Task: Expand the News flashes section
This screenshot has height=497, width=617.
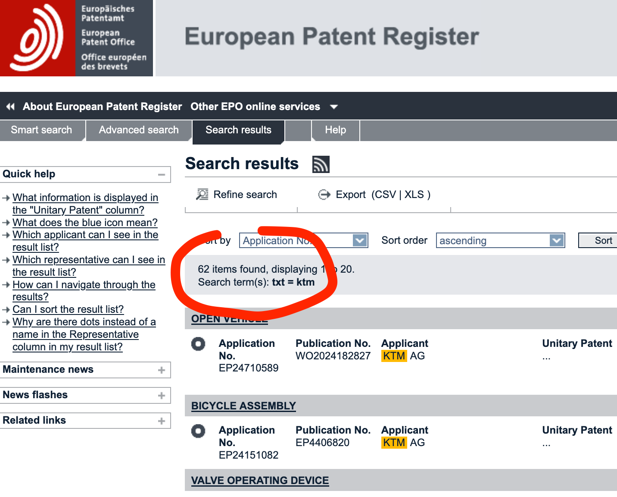Action: pyautogui.click(x=162, y=396)
